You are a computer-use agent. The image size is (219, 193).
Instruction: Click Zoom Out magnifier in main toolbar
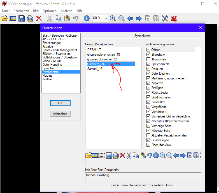121,18
